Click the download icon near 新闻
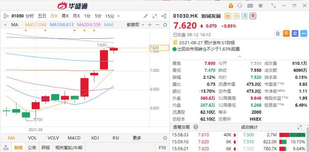 pos(6,147)
